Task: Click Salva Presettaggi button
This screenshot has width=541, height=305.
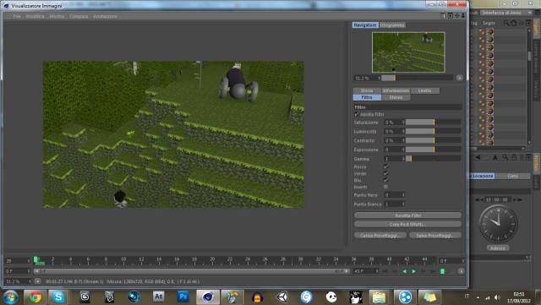Action: coord(435,236)
